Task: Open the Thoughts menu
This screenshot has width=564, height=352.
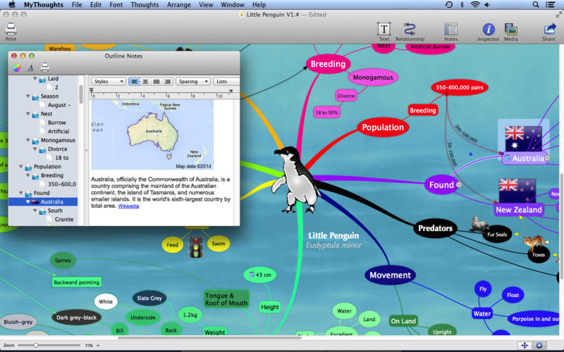Action: pos(145,5)
